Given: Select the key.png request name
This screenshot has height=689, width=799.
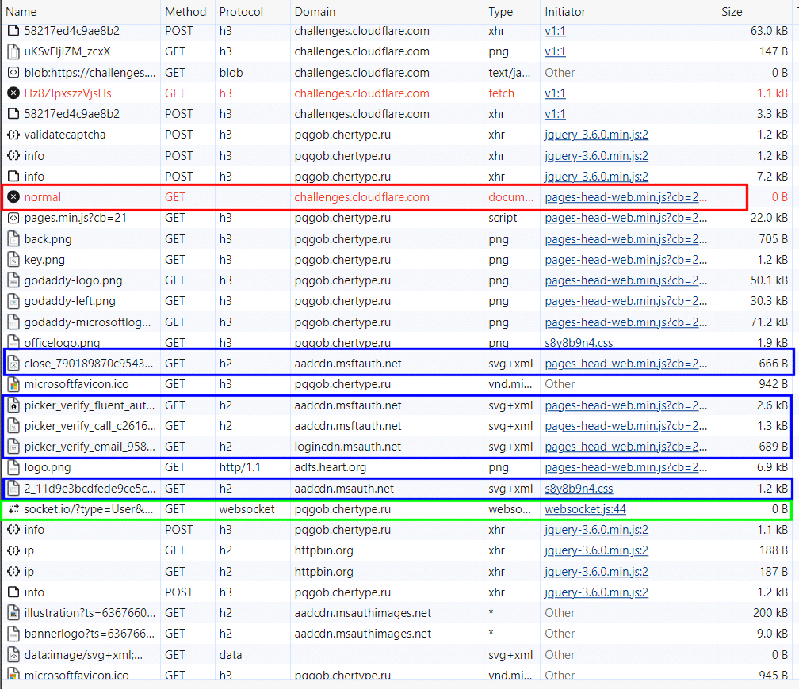Looking at the screenshot, I should pyautogui.click(x=44, y=260).
